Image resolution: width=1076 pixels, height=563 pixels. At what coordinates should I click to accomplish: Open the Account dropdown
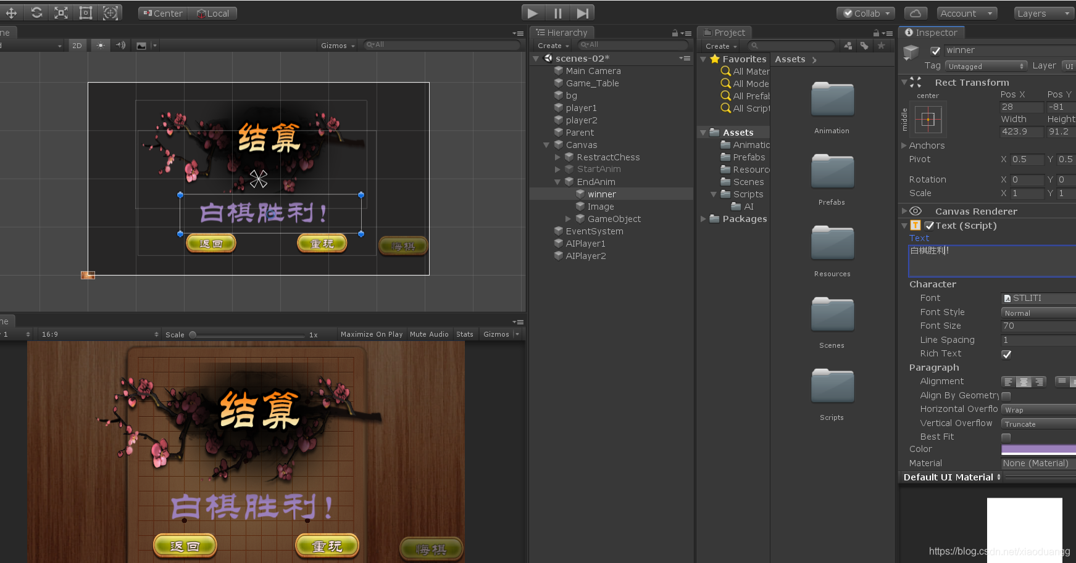pos(966,13)
